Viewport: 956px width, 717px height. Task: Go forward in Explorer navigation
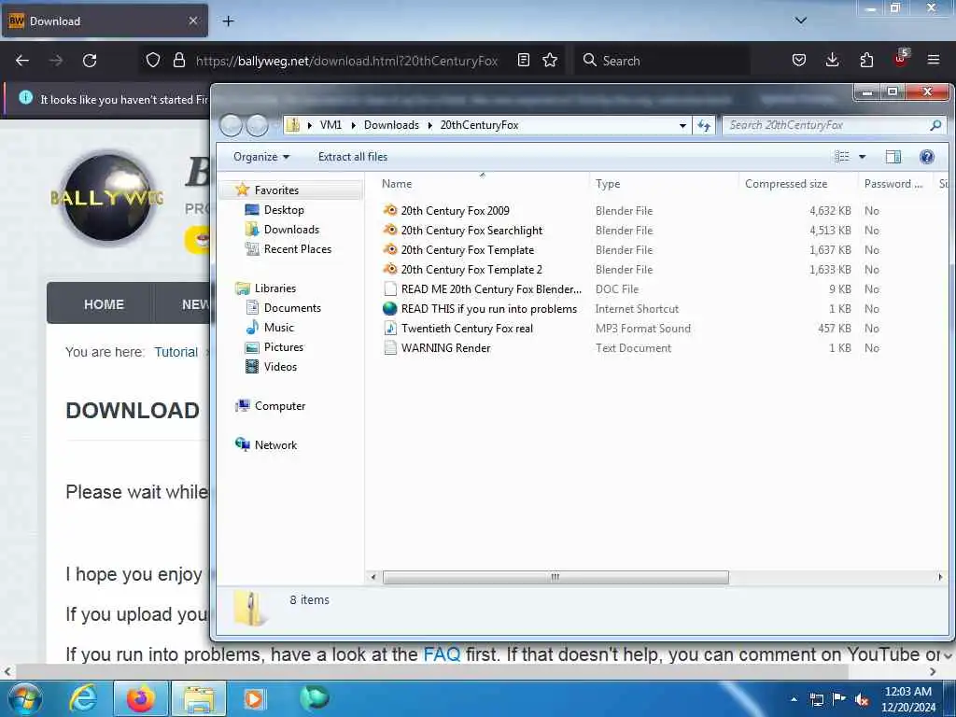(257, 125)
